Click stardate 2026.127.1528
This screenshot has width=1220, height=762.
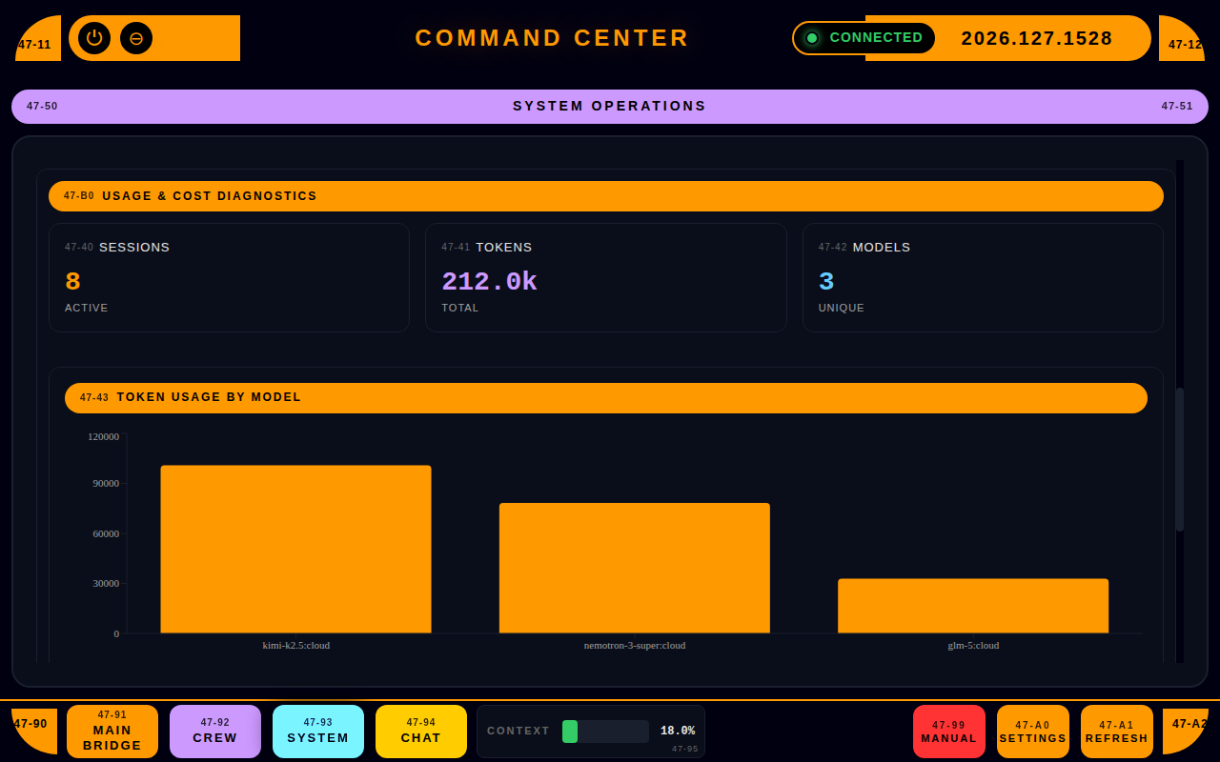coord(1037,38)
